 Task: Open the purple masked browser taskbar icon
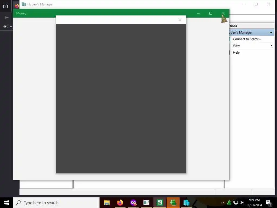tap(133, 203)
